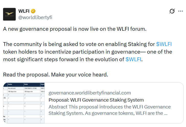This screenshot has height=127, width=186.
Task: Open Grok actions icon on the post
Action: (172, 11)
